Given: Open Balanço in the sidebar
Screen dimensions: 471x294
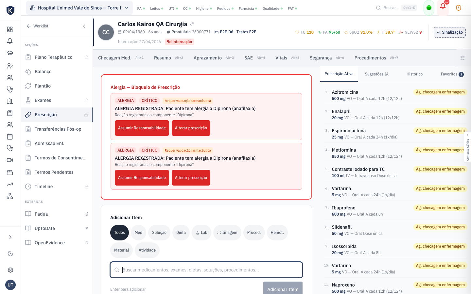Looking at the screenshot, I should pos(57,72).
